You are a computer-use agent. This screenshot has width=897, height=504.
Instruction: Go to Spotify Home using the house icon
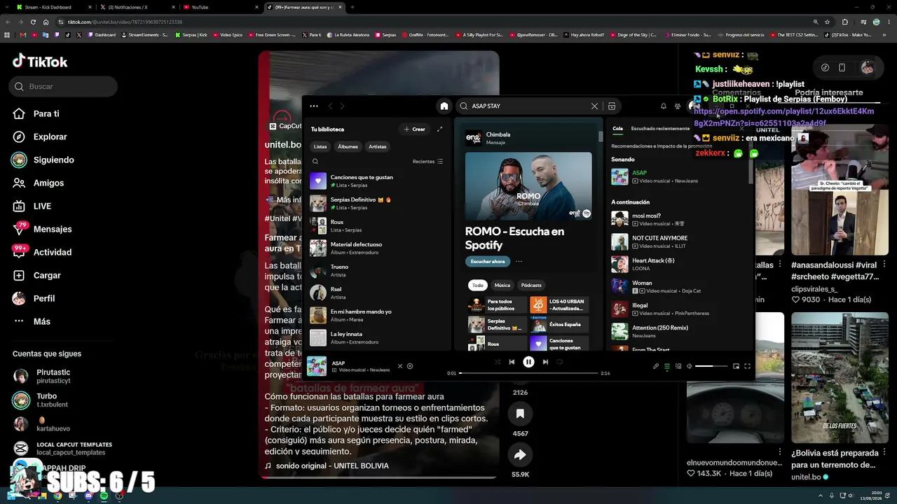coord(444,106)
